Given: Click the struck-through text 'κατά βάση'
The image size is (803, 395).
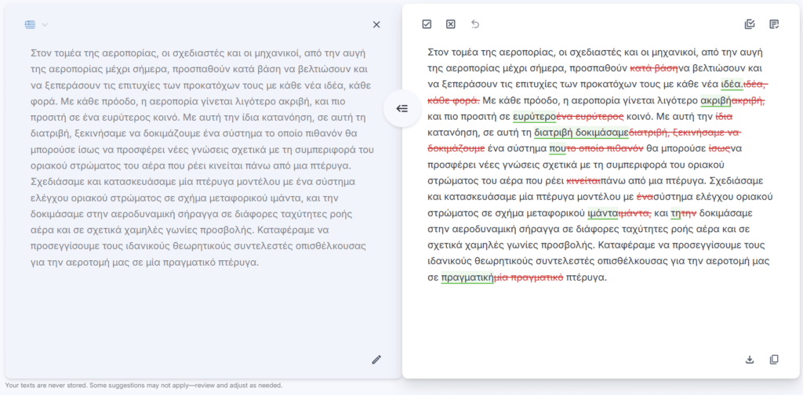Looking at the screenshot, I should (654, 68).
